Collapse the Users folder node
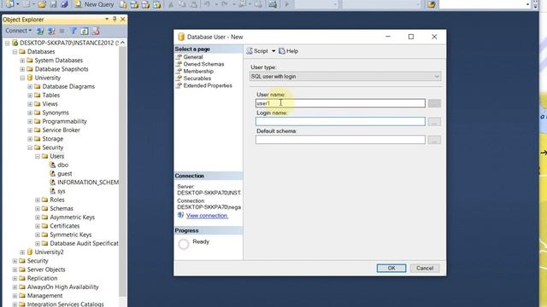This screenshot has height=307, width=547. (38, 156)
